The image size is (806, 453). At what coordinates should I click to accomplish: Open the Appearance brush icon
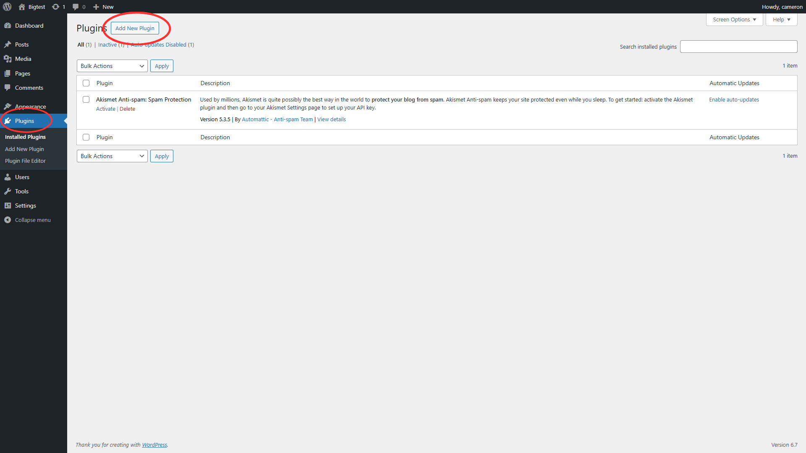[x=8, y=106]
